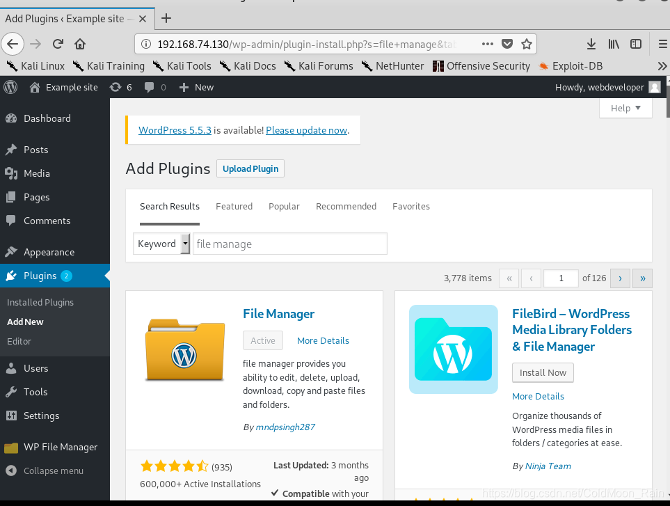
Task: Show site information icon in address bar
Action: coord(146,44)
